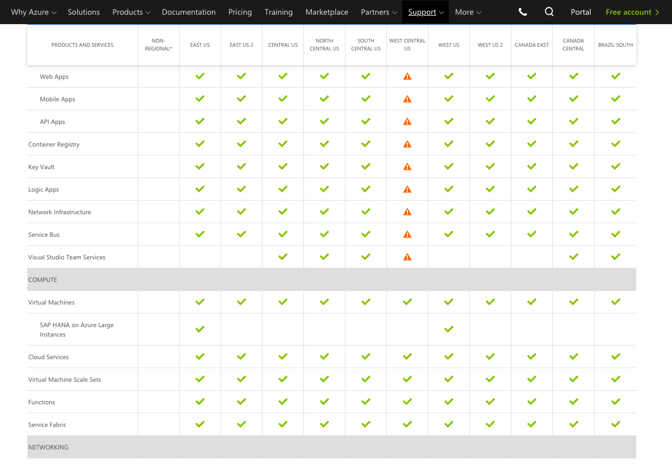Click the Non-Regional column header
The width and height of the screenshot is (672, 471).
(159, 45)
